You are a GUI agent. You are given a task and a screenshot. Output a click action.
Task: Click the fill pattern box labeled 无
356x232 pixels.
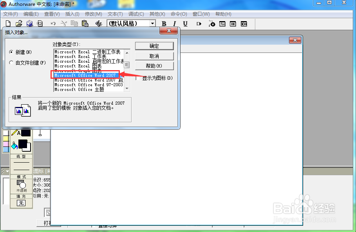pos(21,203)
